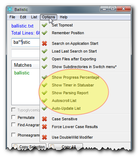This screenshot has height=157, width=138.
Task: Click the red X icon beside Case Sensitive
Action: tap(44, 119)
